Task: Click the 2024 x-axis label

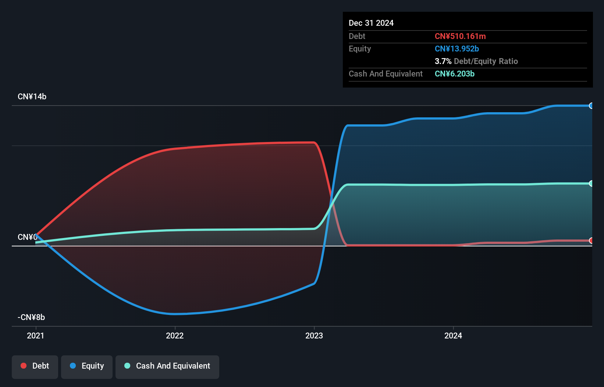Action: click(453, 335)
